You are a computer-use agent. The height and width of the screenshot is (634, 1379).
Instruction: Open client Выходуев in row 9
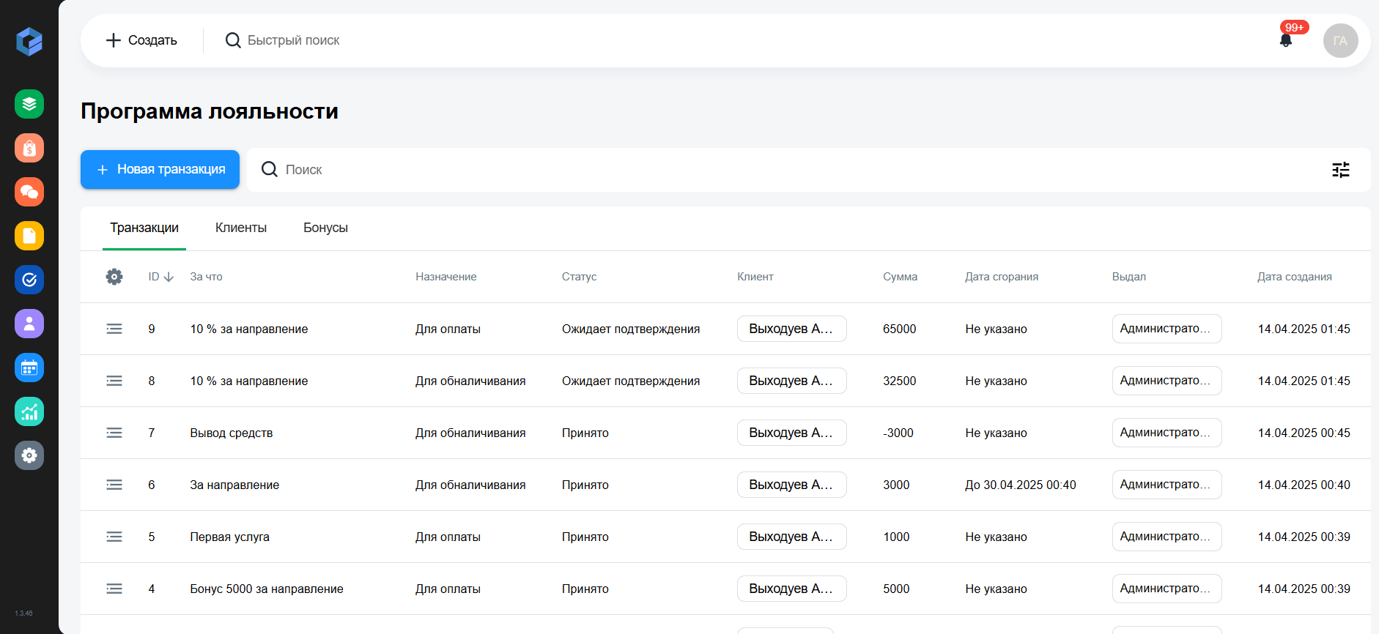coord(791,329)
